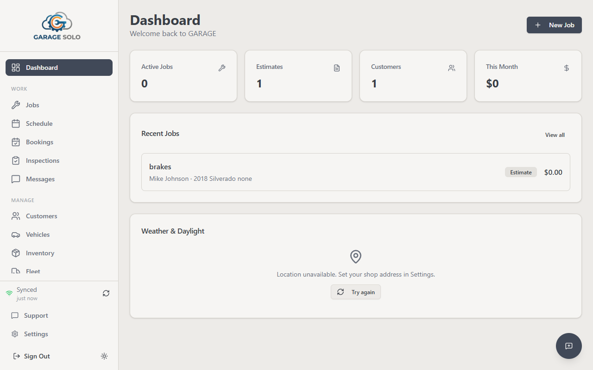Click the Dashboard grid icon in sidebar

[x=16, y=68]
